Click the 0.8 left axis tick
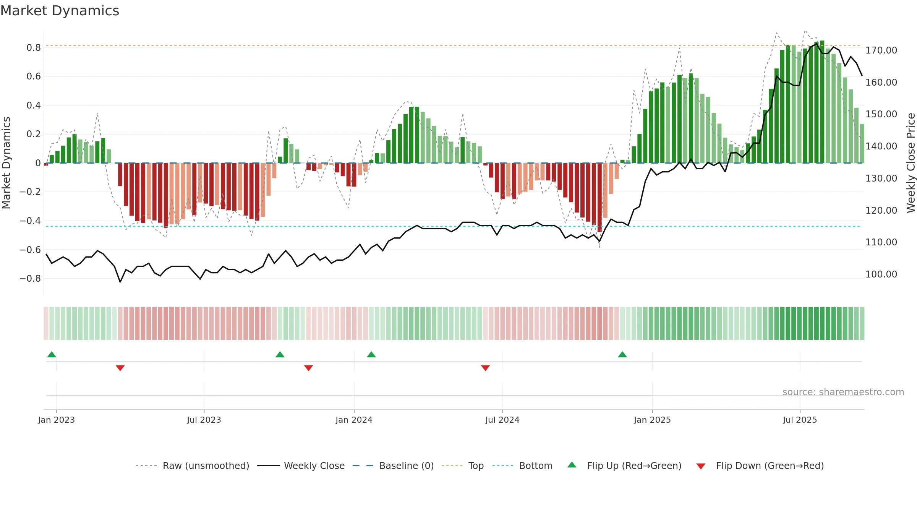917x516 pixels. coord(34,47)
